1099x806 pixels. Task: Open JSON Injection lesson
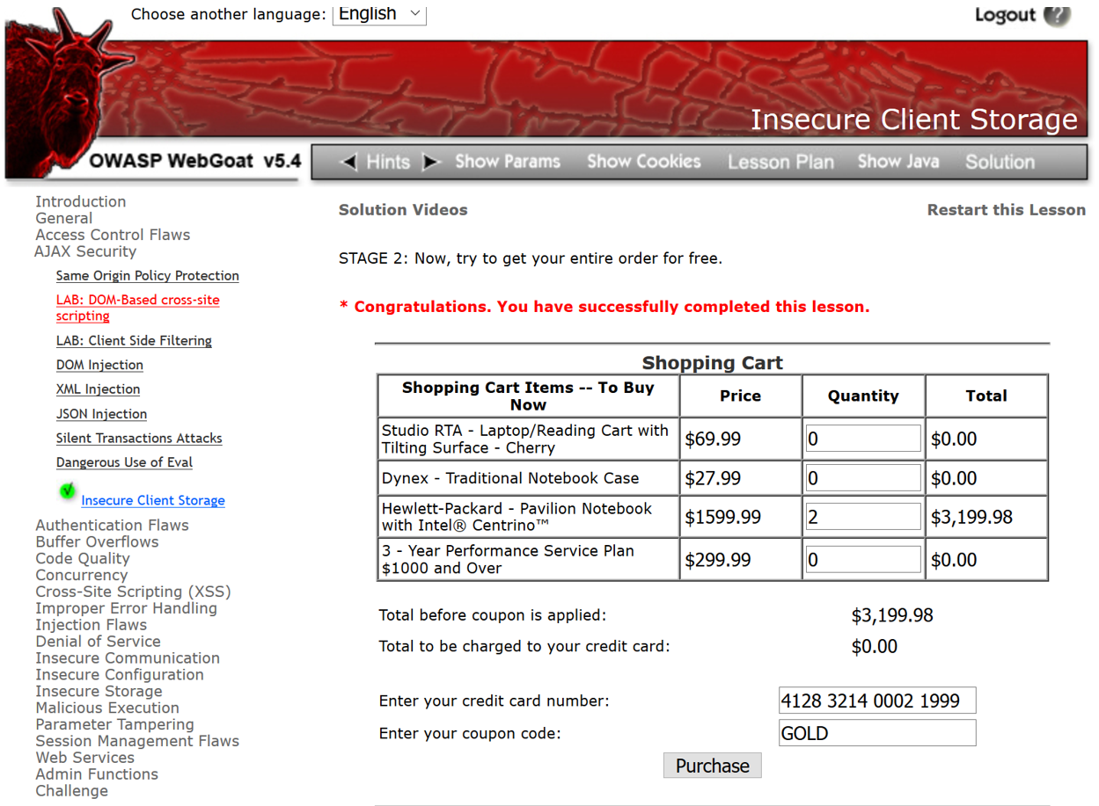[101, 414]
